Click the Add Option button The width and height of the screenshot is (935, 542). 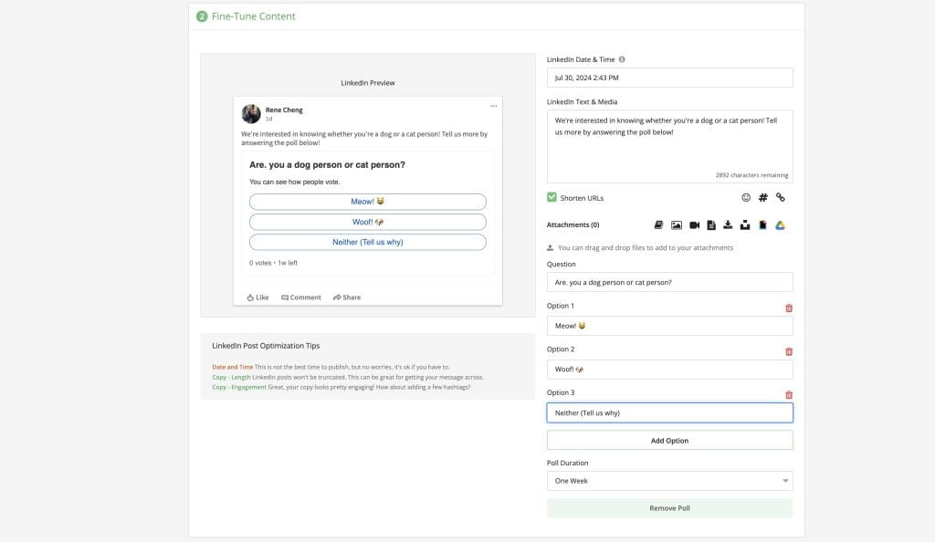point(669,441)
